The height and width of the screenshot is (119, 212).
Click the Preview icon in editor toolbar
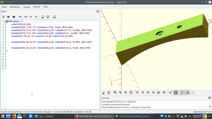[43, 17]
